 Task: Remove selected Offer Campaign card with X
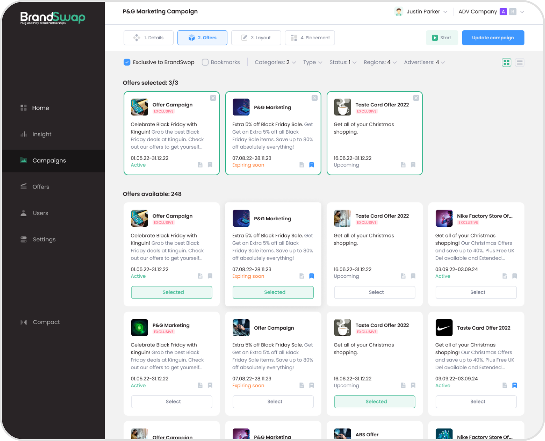pyautogui.click(x=213, y=98)
